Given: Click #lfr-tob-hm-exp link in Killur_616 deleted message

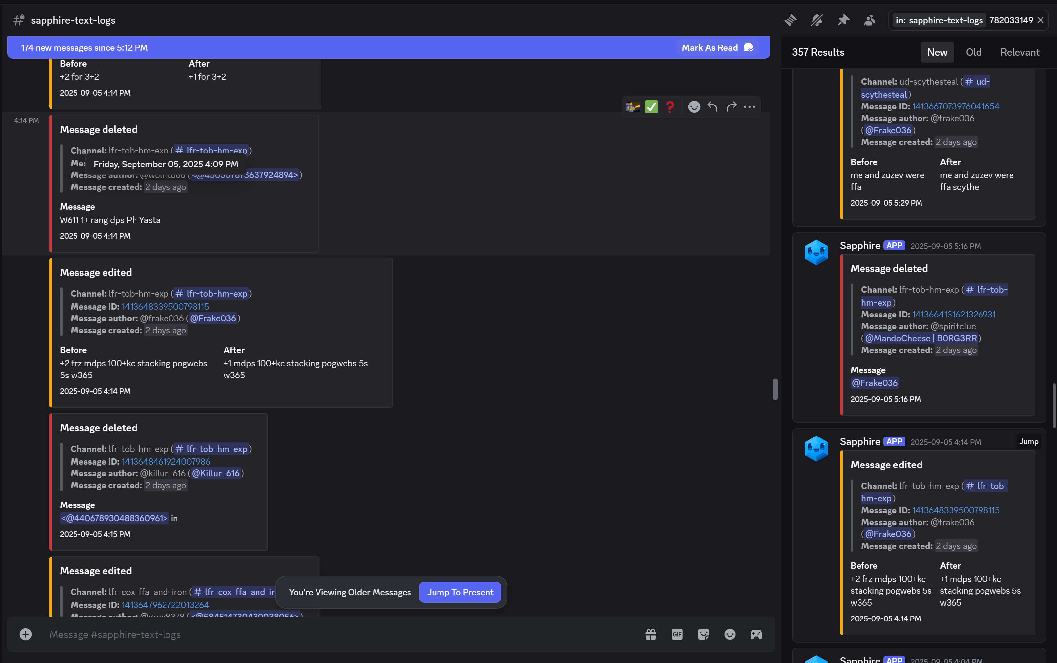Looking at the screenshot, I should tap(211, 449).
